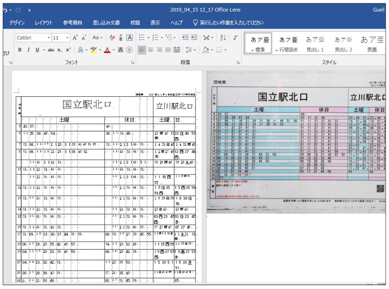
Task: Select the Italic formatting icon
Action: coord(28,50)
